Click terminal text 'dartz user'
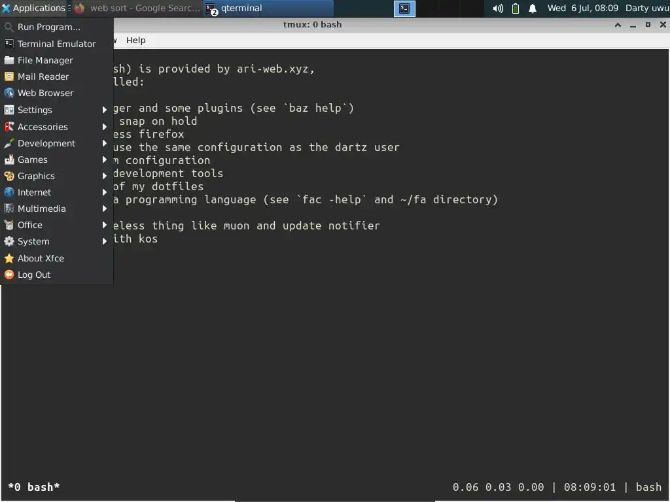This screenshot has height=502, width=670. pyautogui.click(x=367, y=147)
